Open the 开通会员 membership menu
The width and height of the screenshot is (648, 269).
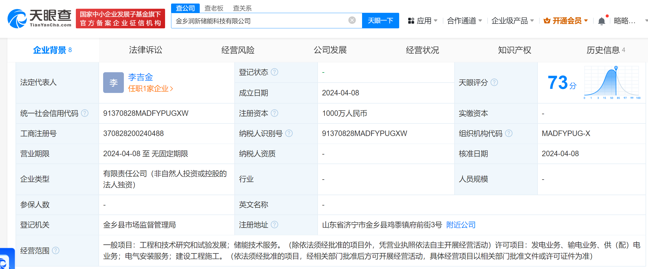click(566, 21)
